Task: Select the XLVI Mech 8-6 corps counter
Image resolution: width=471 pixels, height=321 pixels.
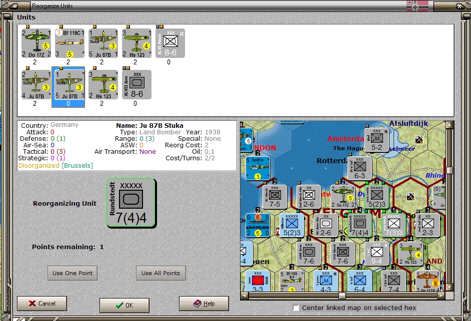Action: point(170,43)
